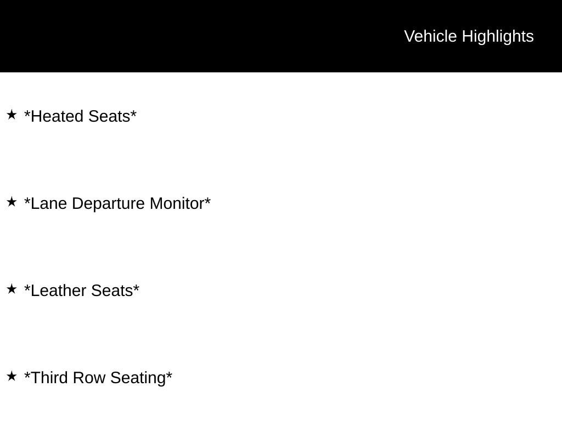Click the word Heated in the first highlight
Screen dimensions: 562x421
pos(57,116)
